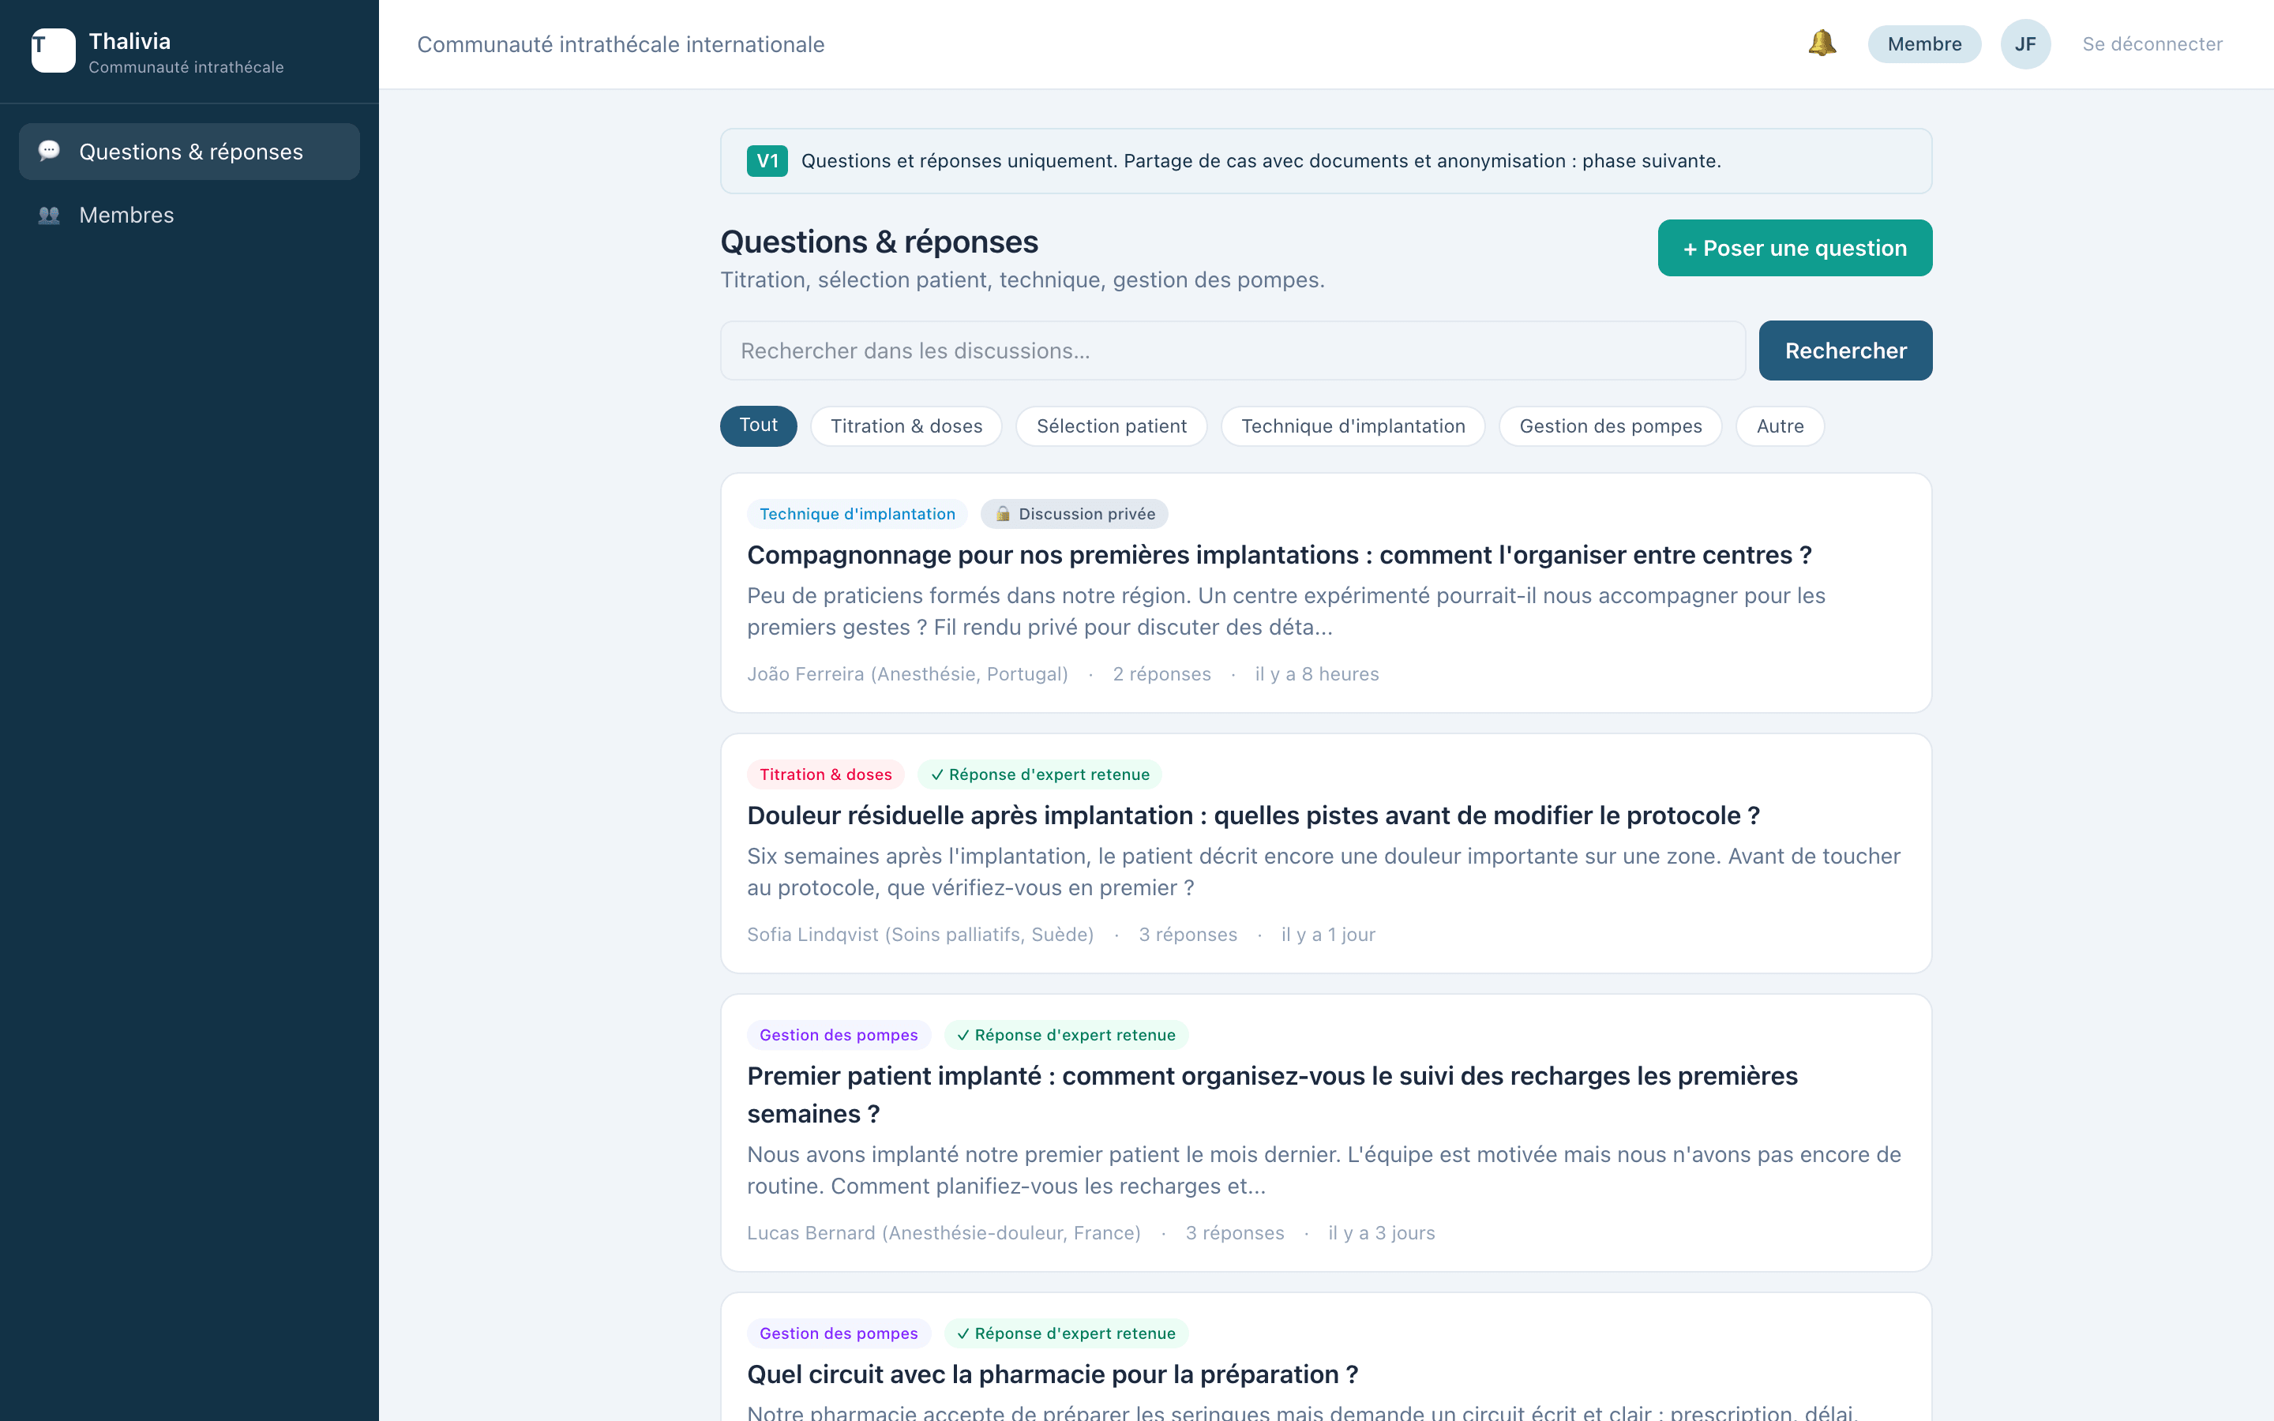Click the Rechercher button

pyautogui.click(x=1845, y=351)
